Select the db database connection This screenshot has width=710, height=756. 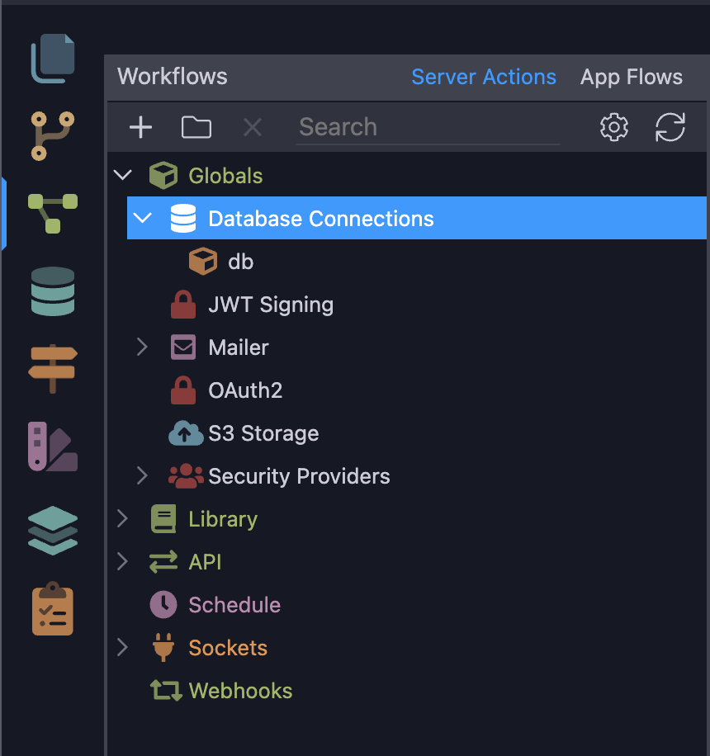[240, 262]
